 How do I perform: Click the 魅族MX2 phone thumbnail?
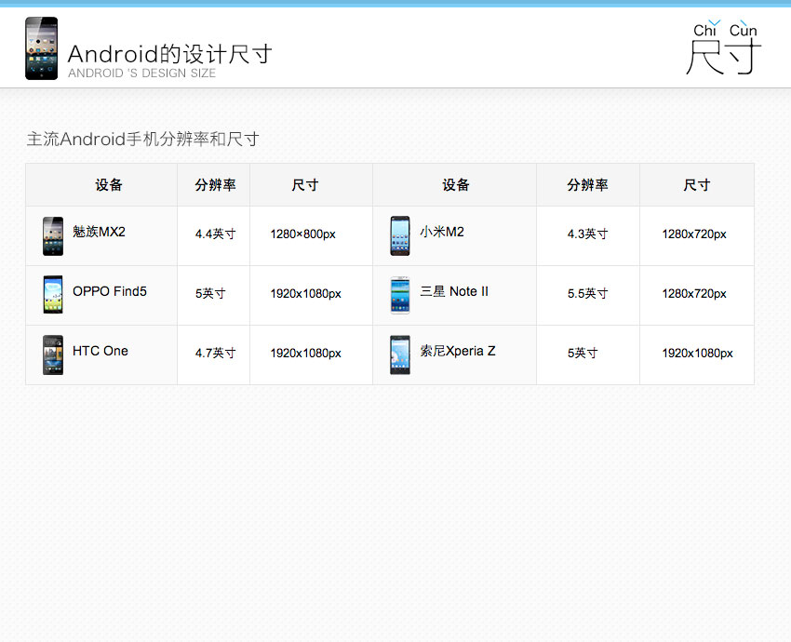[x=53, y=236]
